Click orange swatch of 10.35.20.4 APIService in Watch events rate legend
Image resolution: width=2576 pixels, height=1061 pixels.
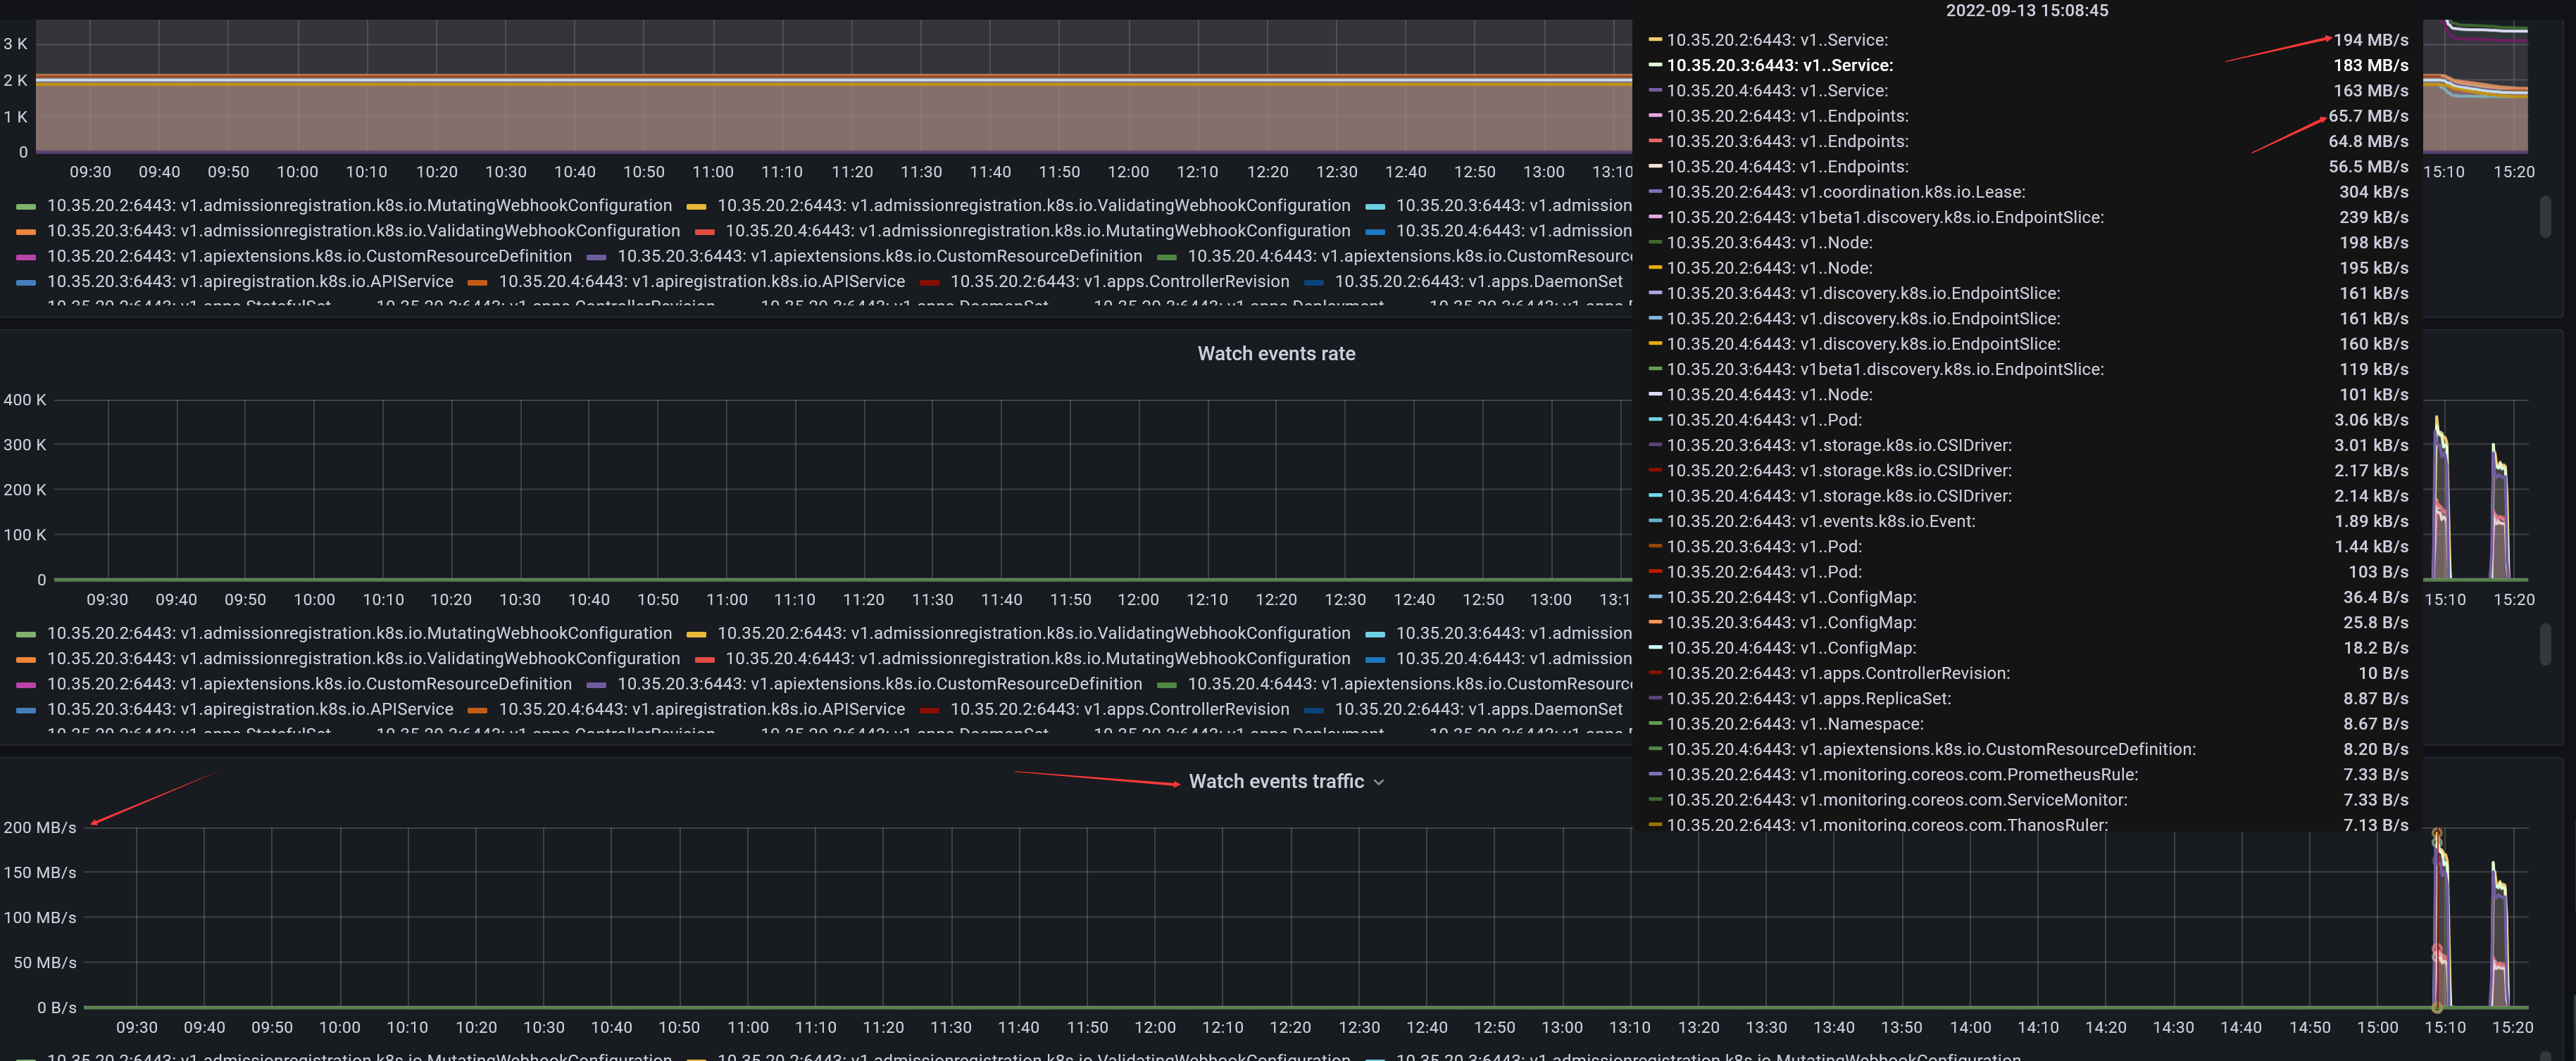tap(477, 711)
